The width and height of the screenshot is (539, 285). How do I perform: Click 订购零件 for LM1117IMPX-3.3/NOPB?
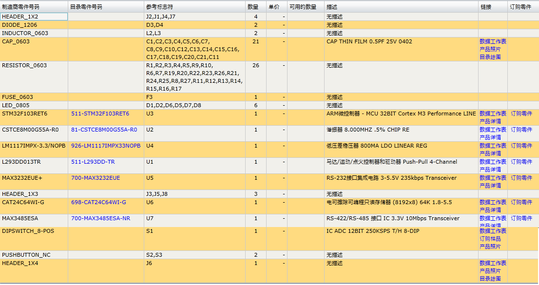click(521, 146)
